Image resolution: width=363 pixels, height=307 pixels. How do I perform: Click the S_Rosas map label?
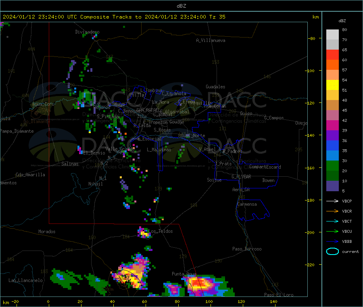point(162,130)
